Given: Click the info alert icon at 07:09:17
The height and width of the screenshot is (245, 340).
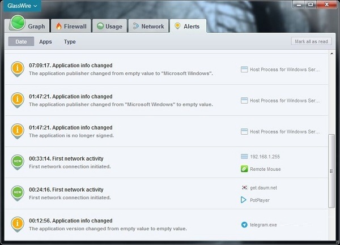Looking at the screenshot, I should click(x=18, y=69).
